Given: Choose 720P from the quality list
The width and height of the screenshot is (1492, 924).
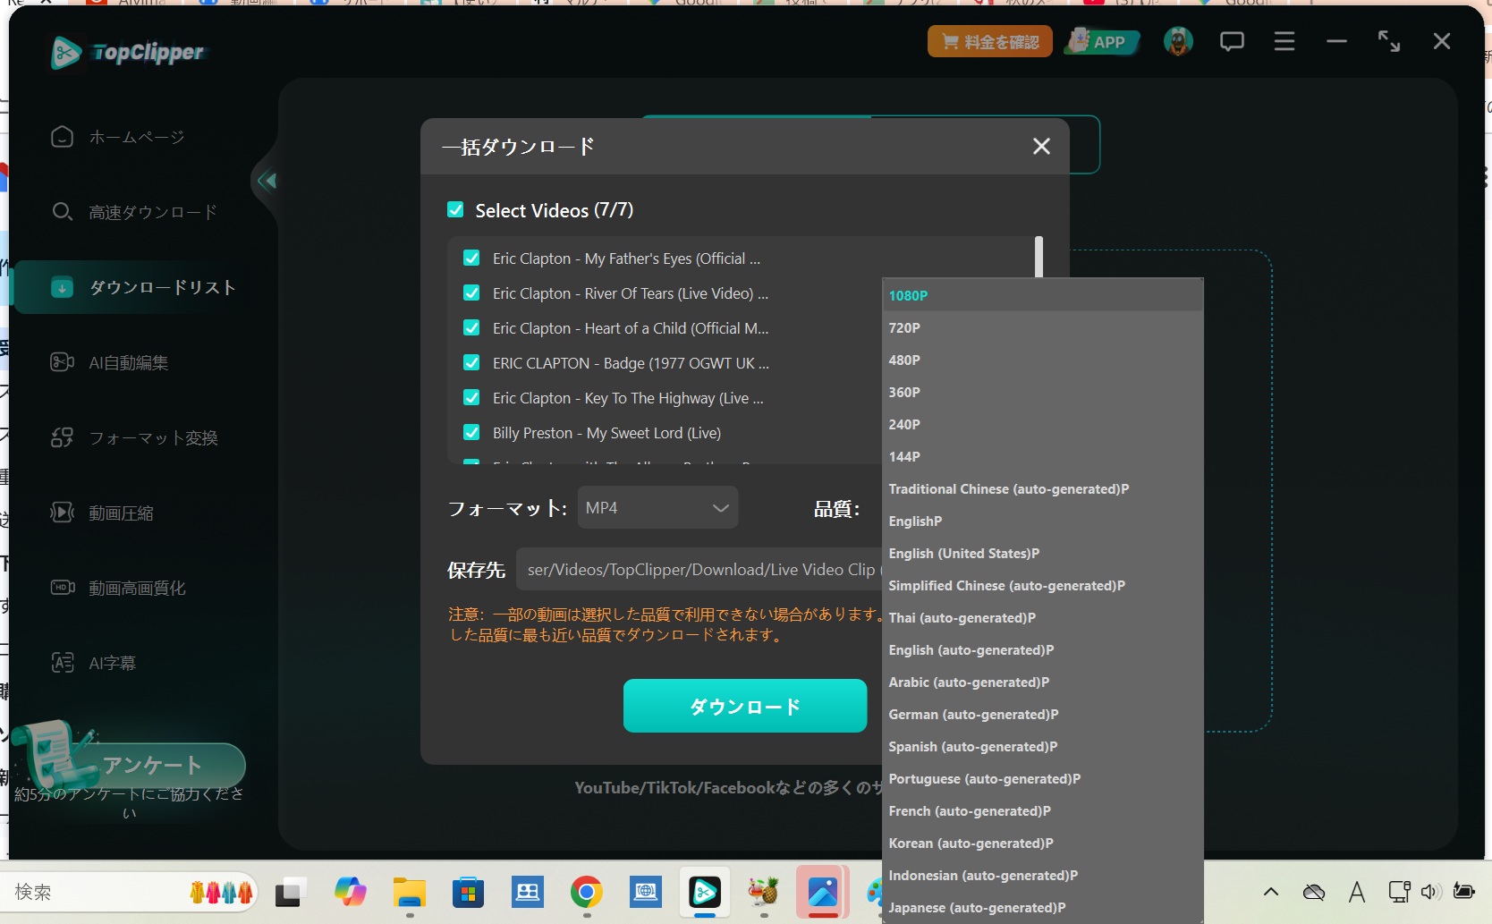Looking at the screenshot, I should point(904,328).
